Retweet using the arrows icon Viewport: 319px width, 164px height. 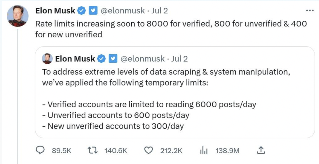coord(92,150)
